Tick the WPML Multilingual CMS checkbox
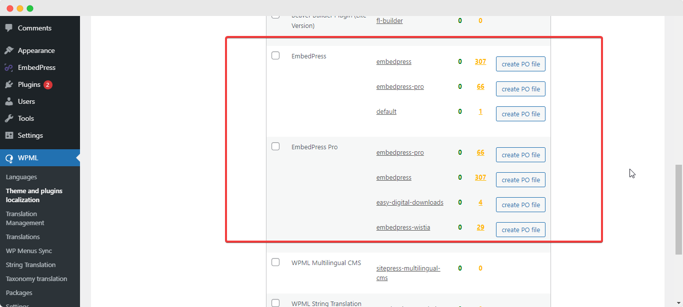Viewport: 683px width, 307px height. pyautogui.click(x=275, y=262)
